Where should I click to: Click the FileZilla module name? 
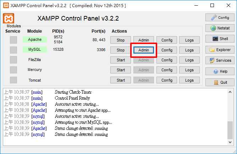point(35,60)
